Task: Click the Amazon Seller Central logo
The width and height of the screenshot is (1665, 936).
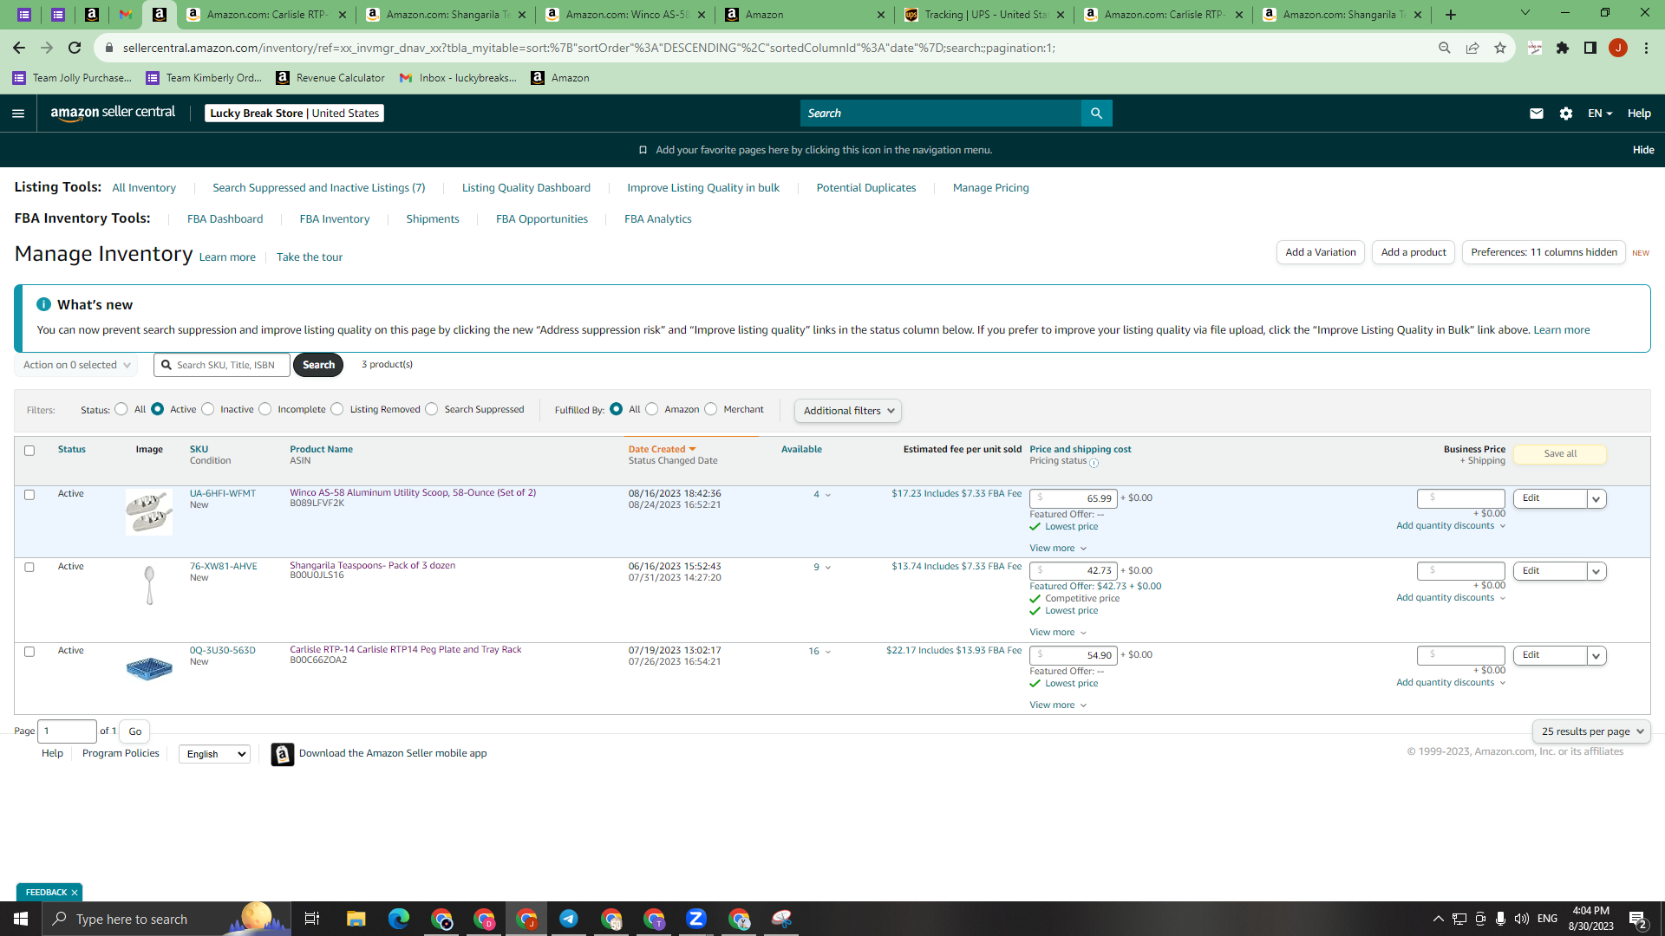Action: 113,113
